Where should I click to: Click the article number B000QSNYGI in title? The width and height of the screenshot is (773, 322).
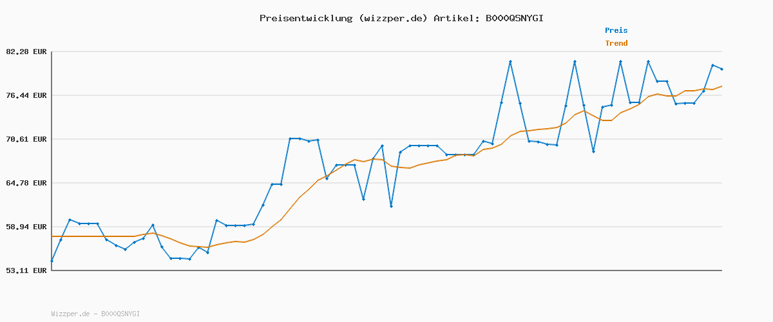514,18
